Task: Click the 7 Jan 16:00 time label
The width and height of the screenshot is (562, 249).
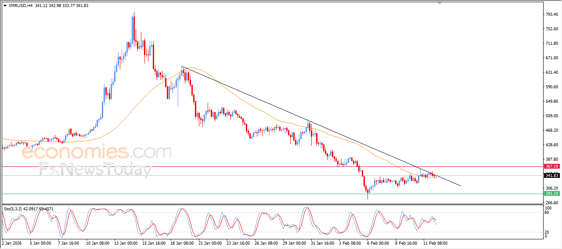Action: coord(68,242)
